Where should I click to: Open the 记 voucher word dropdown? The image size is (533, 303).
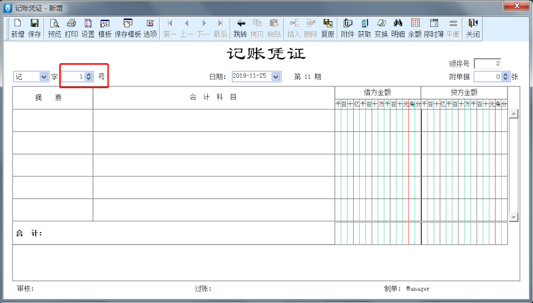(x=44, y=77)
